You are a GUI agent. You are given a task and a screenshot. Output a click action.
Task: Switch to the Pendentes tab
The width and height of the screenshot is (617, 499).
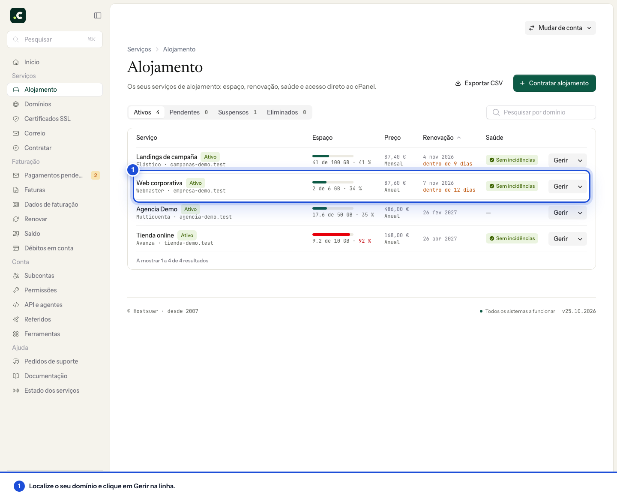(189, 112)
